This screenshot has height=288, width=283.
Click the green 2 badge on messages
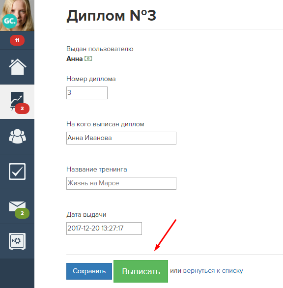[x=22, y=213]
